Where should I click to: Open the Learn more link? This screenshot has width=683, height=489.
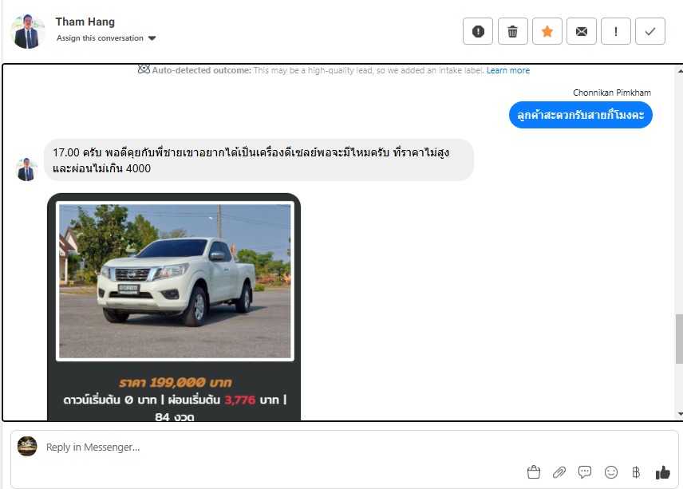point(508,70)
